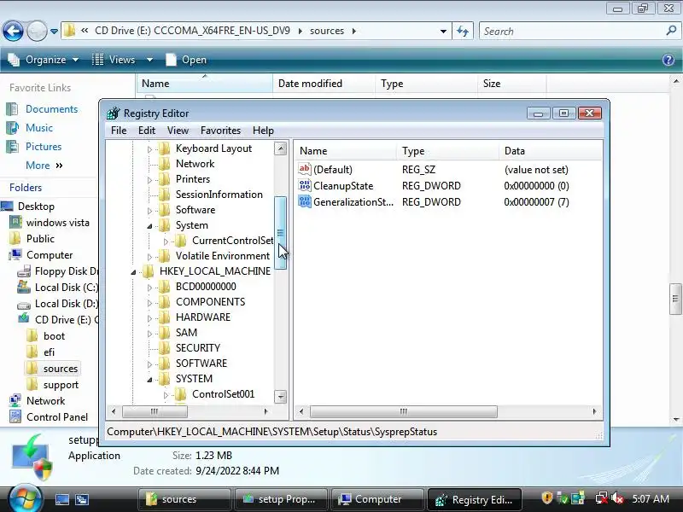Click the Registry Editor title bar icon
This screenshot has height=512, width=683.
114,113
